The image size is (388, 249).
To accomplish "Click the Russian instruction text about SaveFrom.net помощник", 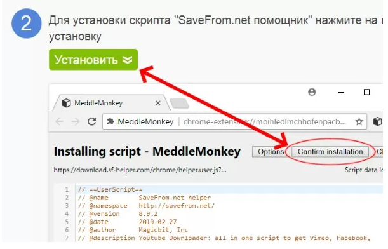I will (x=215, y=28).
